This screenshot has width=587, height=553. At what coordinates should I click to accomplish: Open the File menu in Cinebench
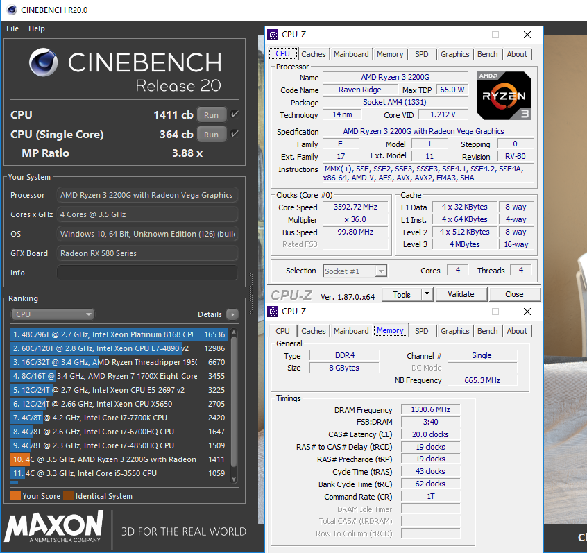(12, 28)
